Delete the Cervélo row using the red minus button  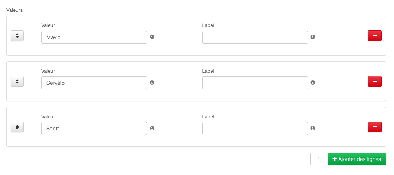point(375,81)
